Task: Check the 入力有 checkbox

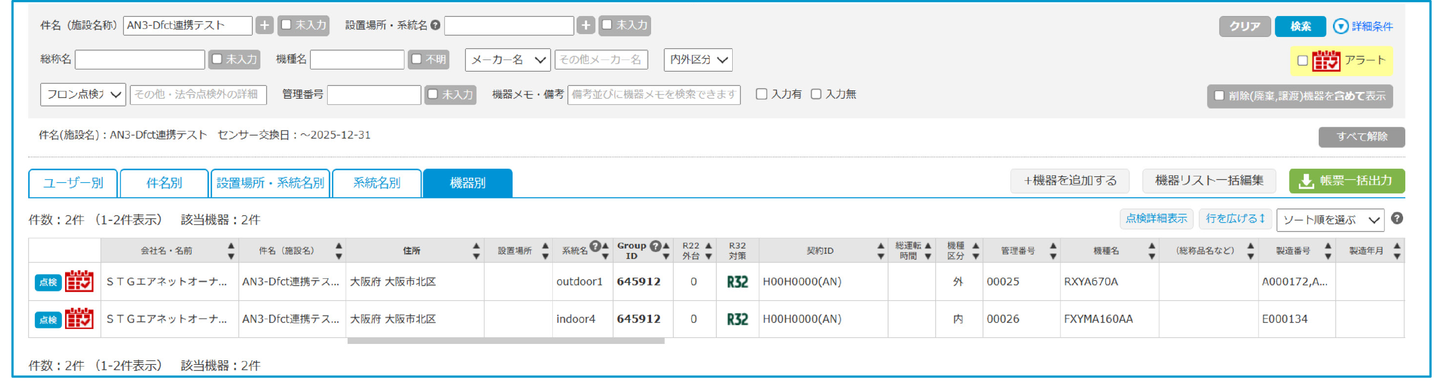Action: point(761,94)
